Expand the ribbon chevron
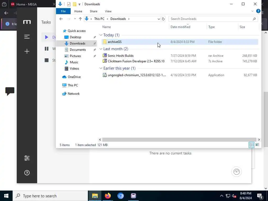This screenshot has width=268, height=201. pos(253,11)
